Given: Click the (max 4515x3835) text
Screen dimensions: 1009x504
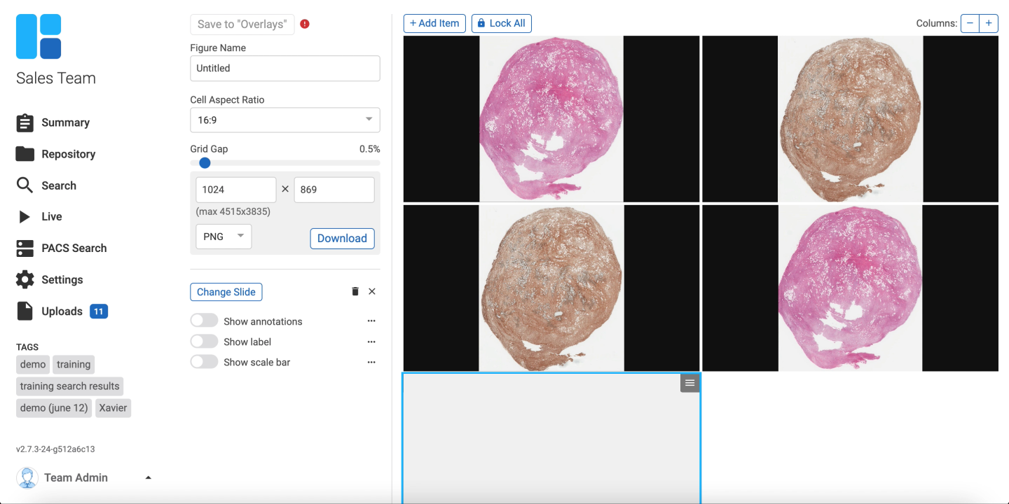Looking at the screenshot, I should tap(233, 211).
